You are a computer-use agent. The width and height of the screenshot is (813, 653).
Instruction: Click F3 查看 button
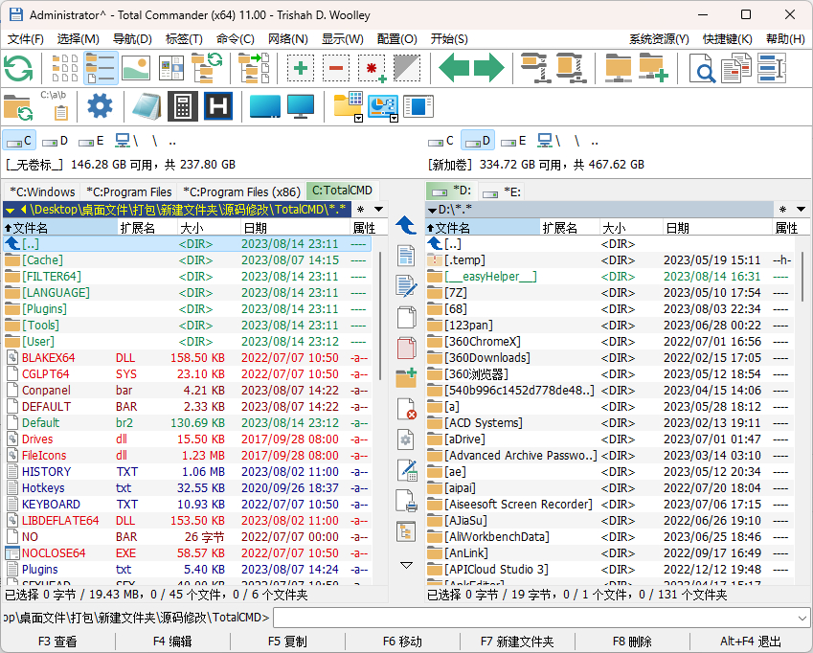(57, 642)
